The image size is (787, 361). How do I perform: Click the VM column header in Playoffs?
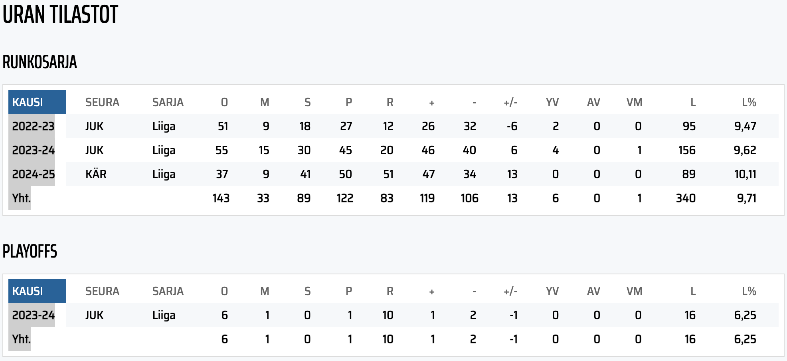pos(634,291)
